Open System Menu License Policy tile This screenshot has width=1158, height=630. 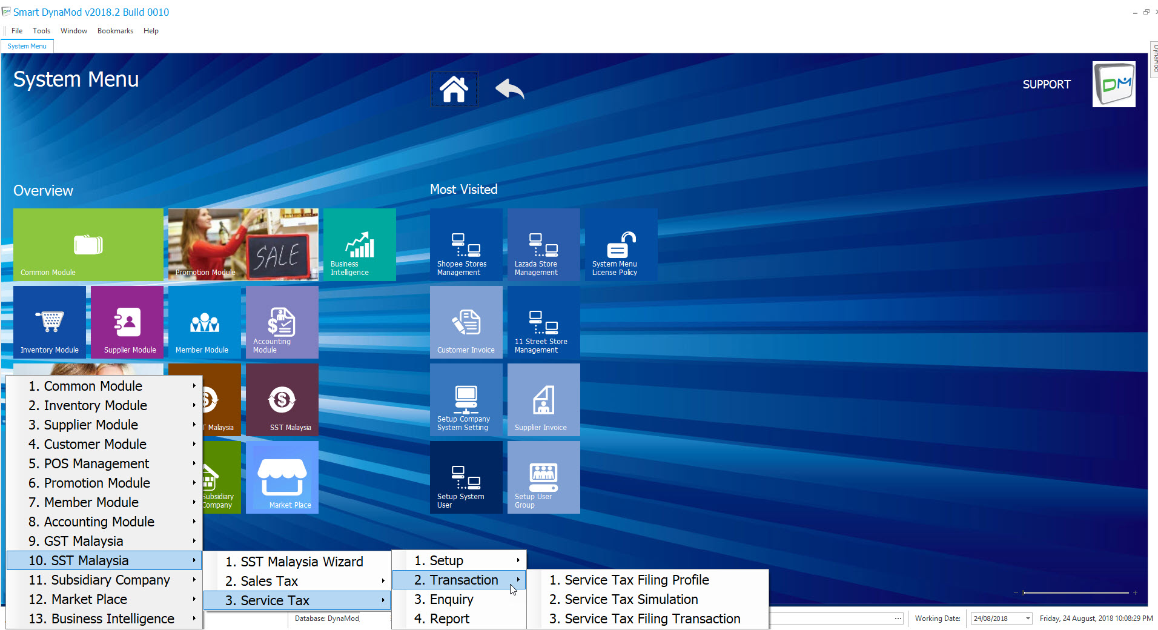click(621, 245)
